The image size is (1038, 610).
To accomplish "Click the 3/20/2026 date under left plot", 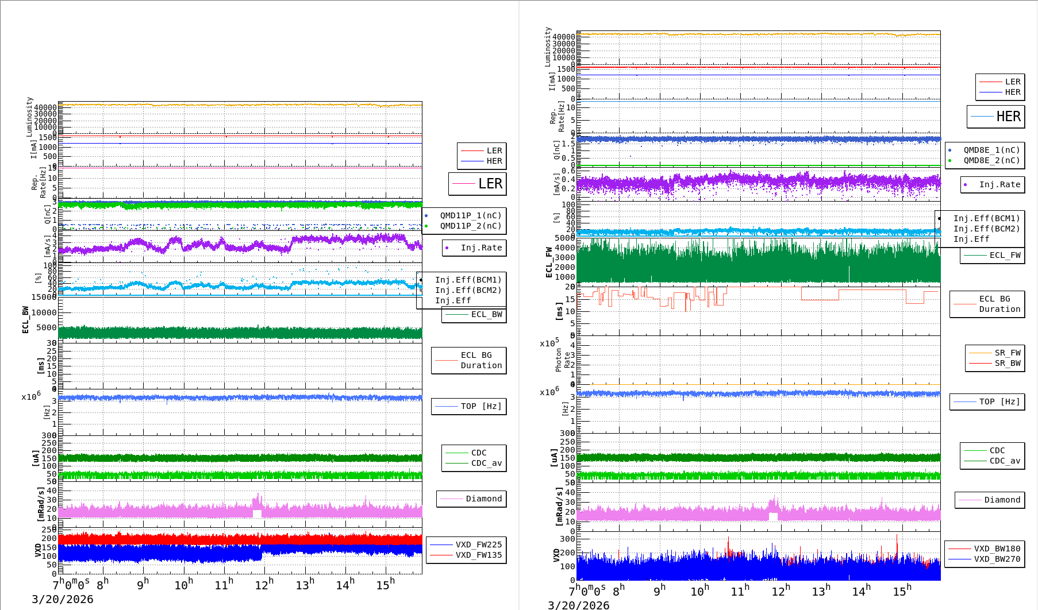I will [x=62, y=599].
